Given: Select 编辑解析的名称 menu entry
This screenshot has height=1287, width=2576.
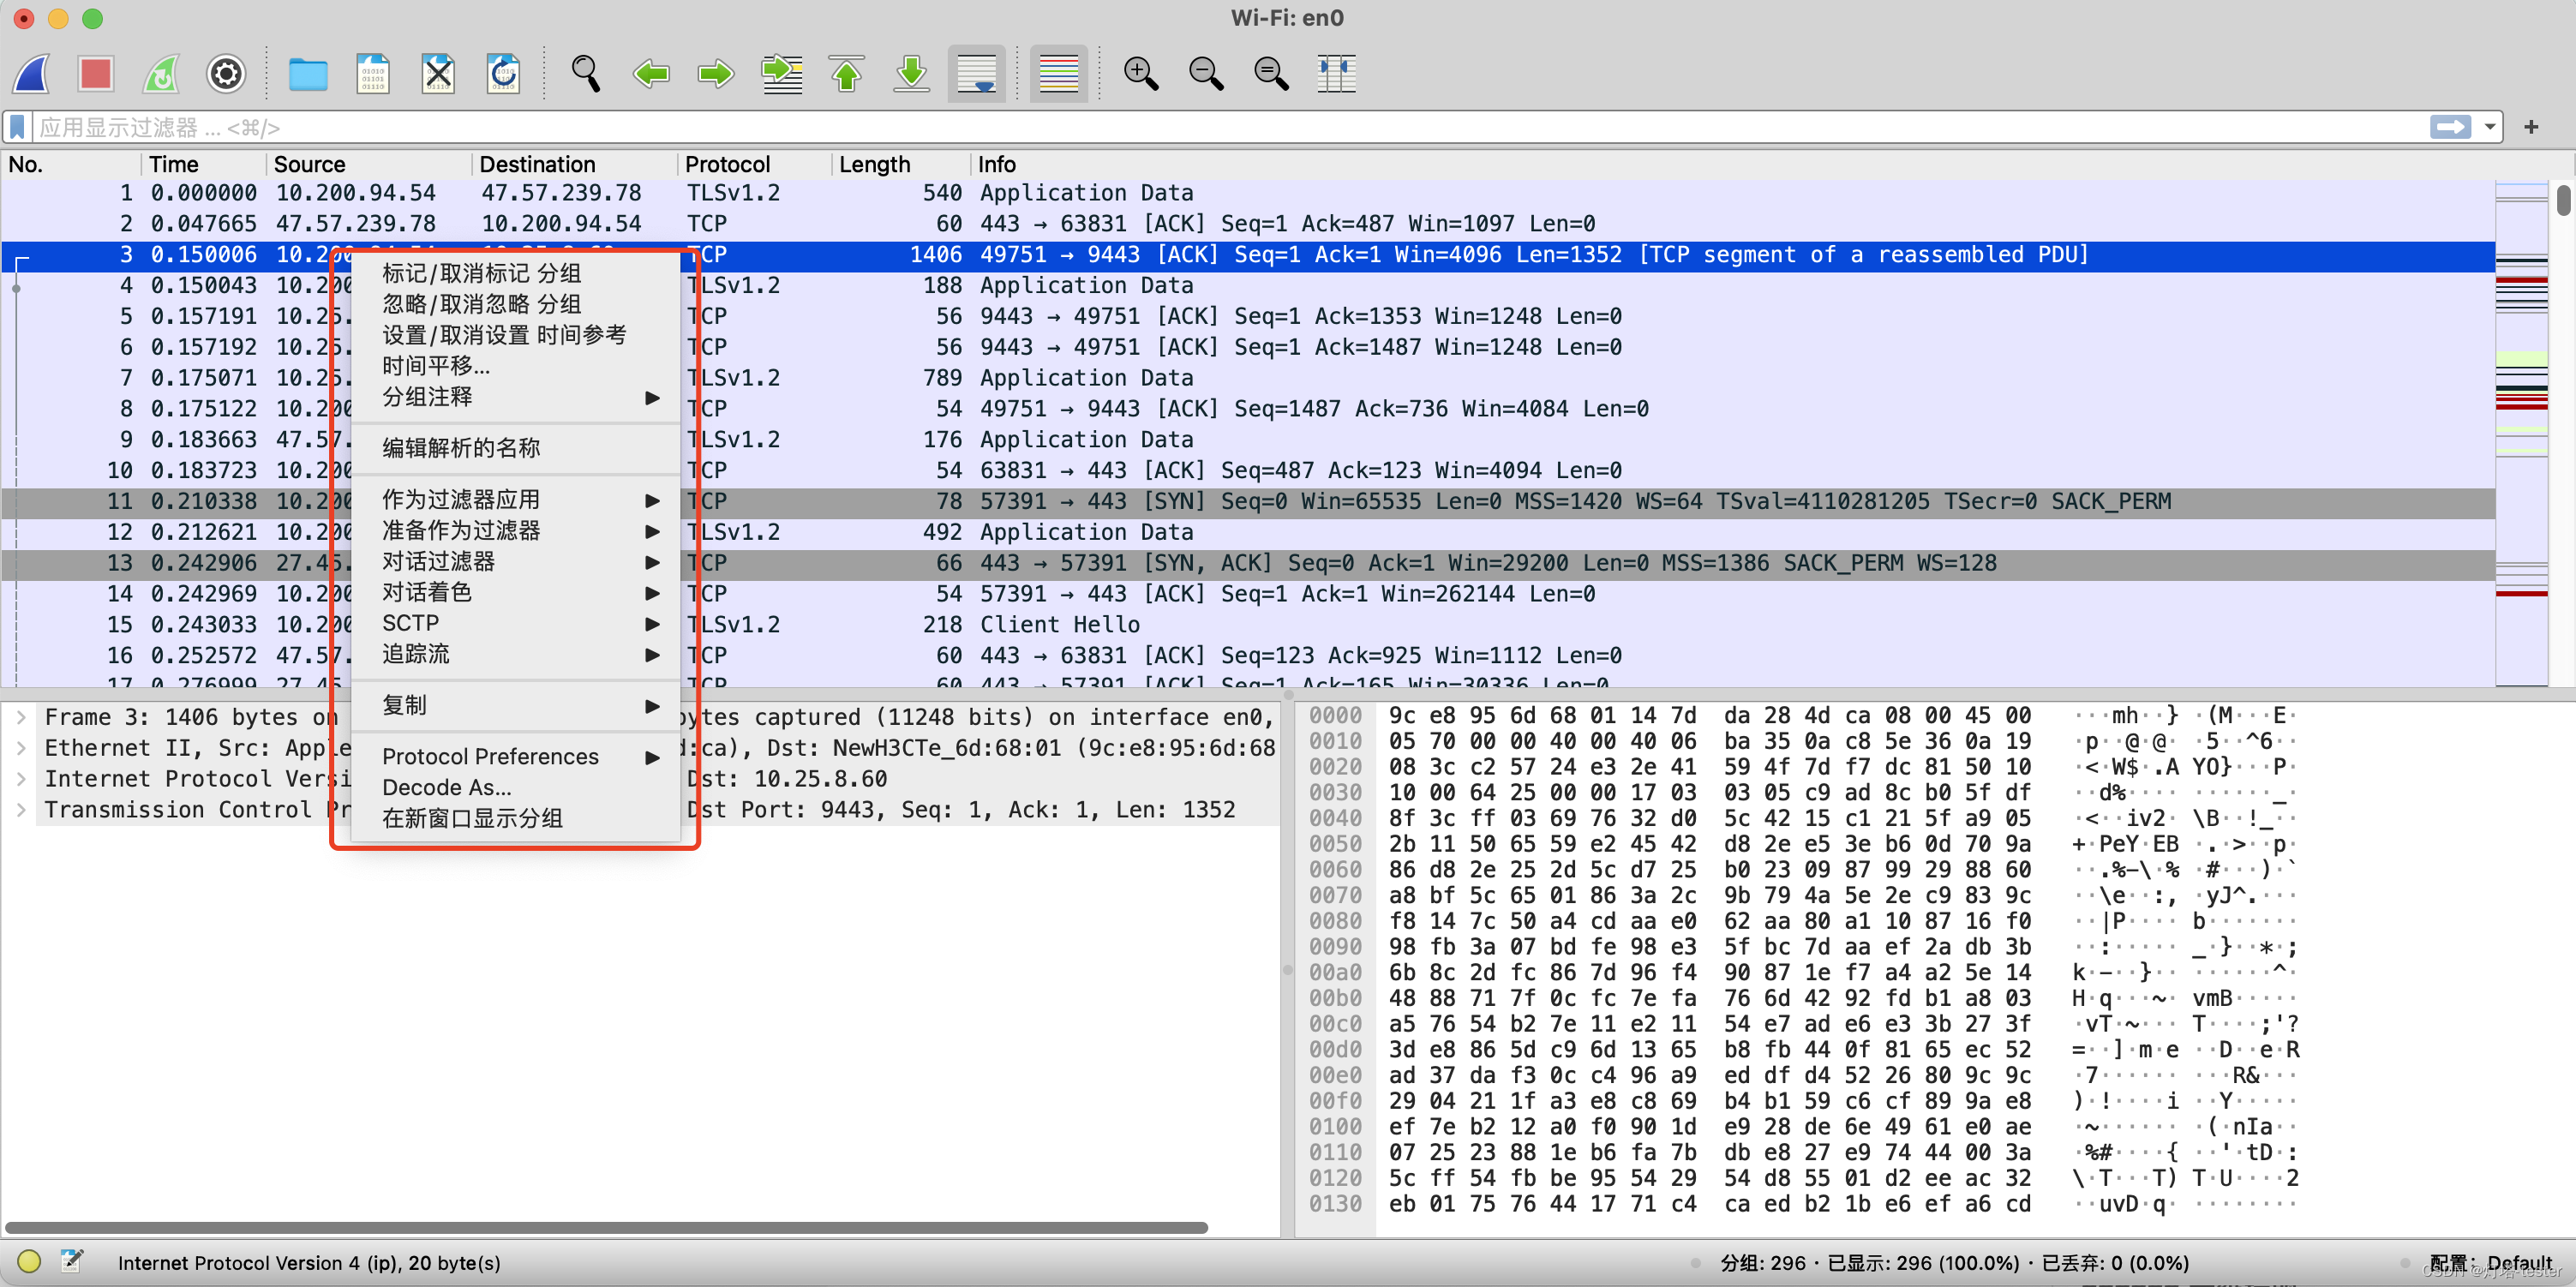Looking at the screenshot, I should pos(516,448).
